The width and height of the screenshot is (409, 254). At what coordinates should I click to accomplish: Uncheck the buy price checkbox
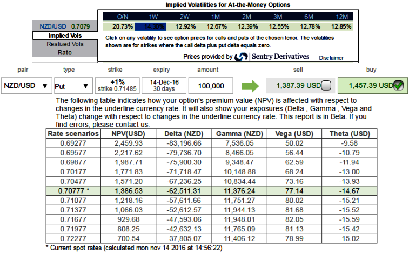click(398, 85)
